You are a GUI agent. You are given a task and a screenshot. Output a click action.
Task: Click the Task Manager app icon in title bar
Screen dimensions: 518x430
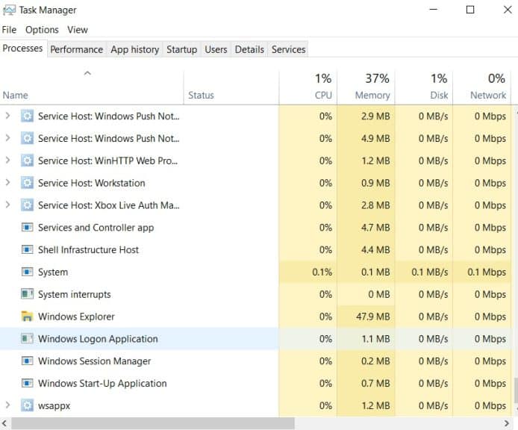point(9,10)
